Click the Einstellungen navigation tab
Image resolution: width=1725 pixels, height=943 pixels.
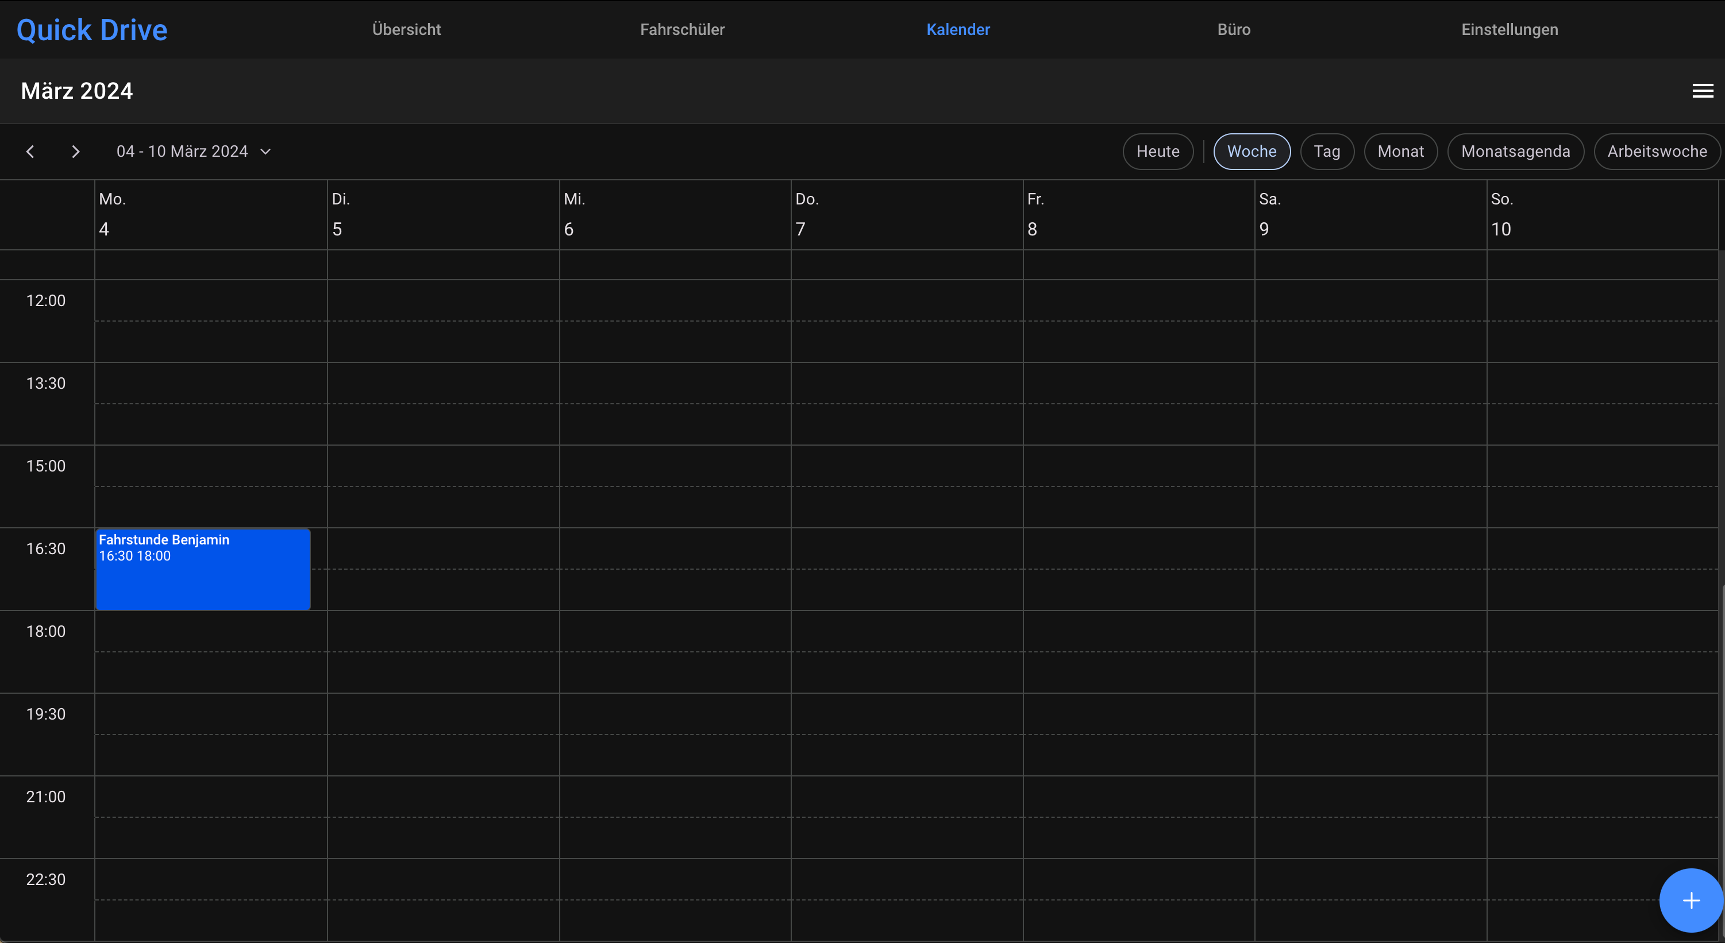[x=1509, y=29]
